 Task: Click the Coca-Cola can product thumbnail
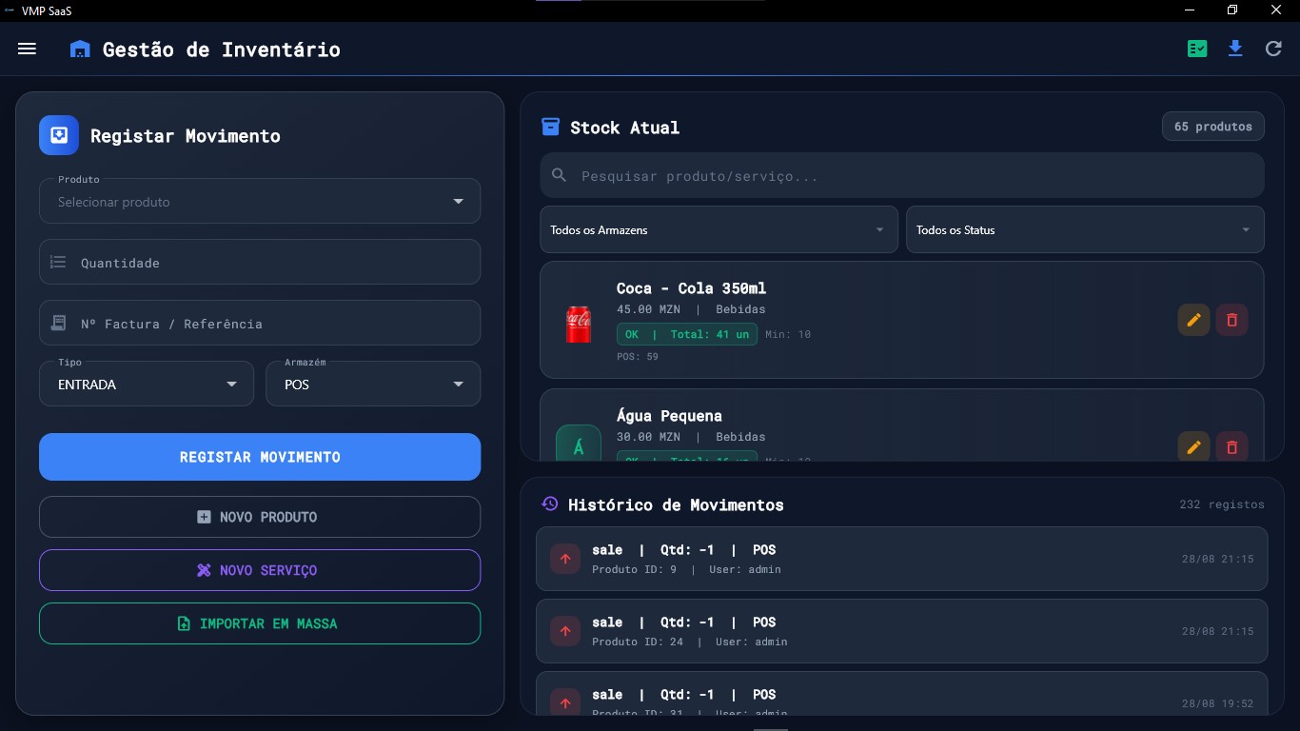[579, 324]
